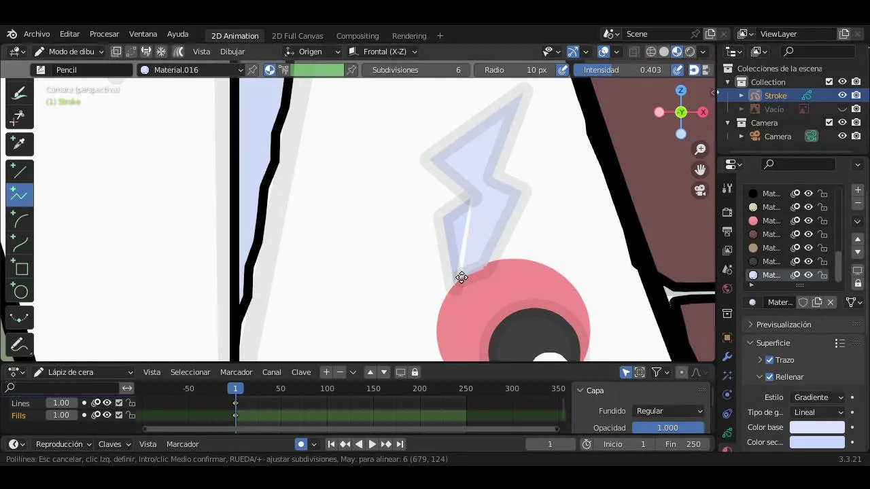Select the Eyedropper tool
Viewport: 870px width, 489px height.
tap(20, 144)
